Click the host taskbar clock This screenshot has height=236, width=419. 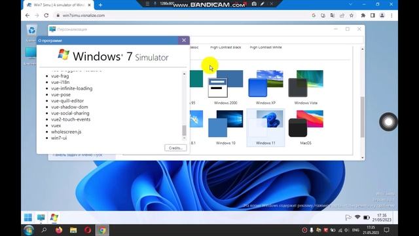[371, 230]
